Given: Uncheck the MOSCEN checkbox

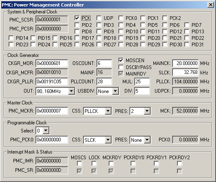Looking at the screenshot, I should pyautogui.click(x=121, y=60).
